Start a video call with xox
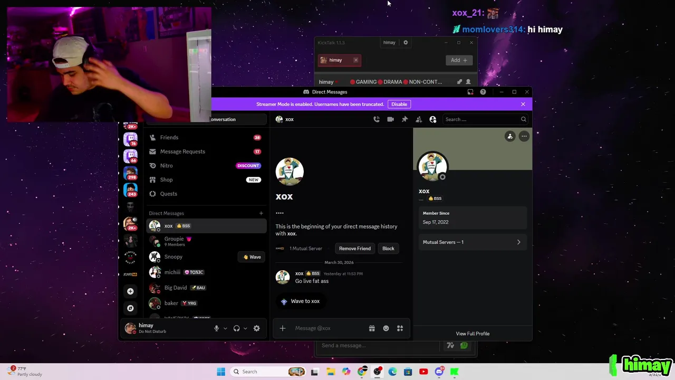 [x=390, y=119]
